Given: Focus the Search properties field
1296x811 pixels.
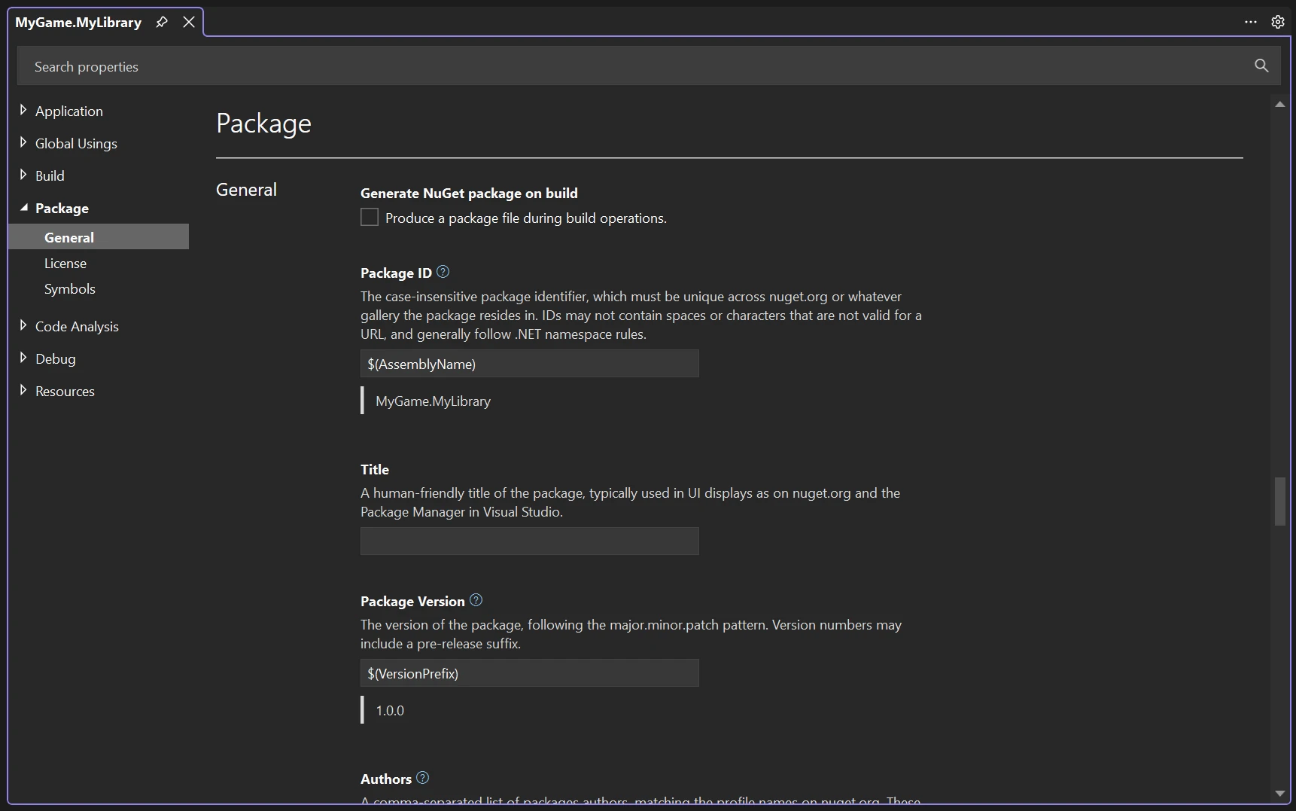Looking at the screenshot, I should (649, 66).
